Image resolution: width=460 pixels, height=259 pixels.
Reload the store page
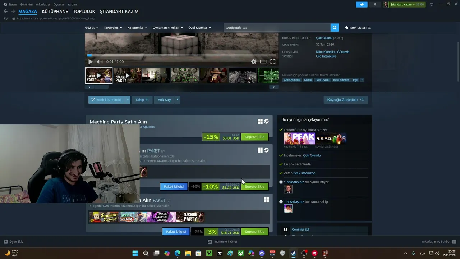coord(5,18)
